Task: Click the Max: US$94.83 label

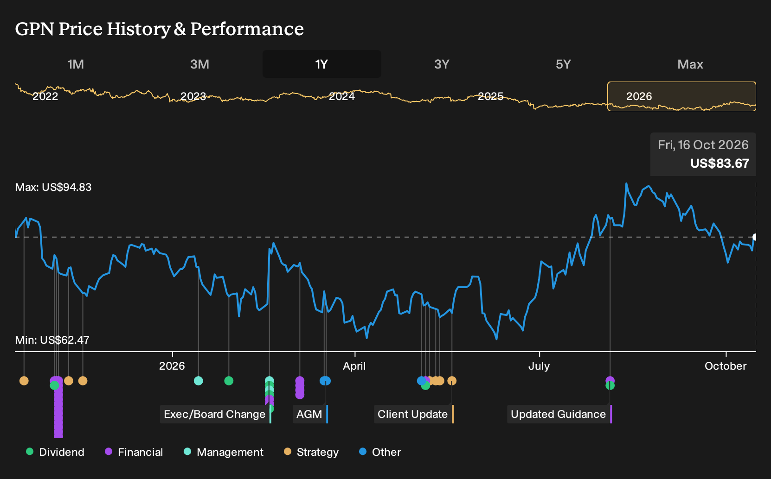Action: (x=53, y=187)
